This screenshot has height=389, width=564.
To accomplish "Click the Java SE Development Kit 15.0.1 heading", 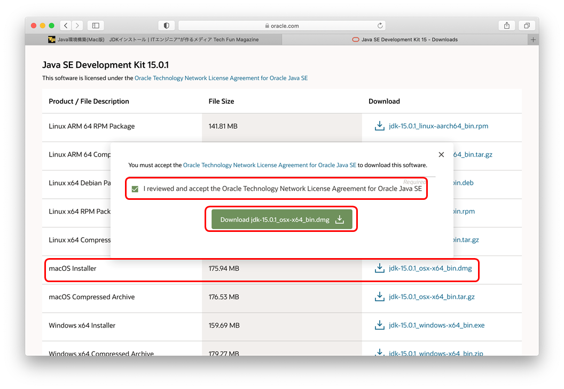I will coord(105,65).
